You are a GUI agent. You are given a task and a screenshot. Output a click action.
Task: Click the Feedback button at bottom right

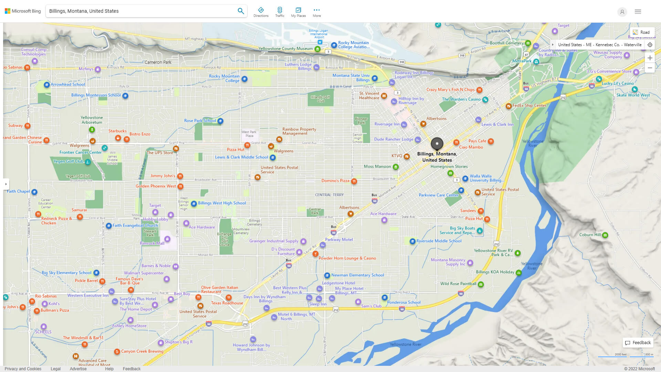pyautogui.click(x=638, y=342)
